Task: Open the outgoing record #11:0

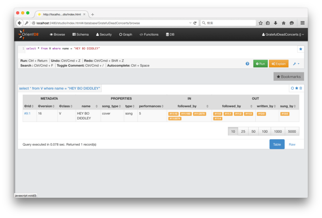Action: click(x=218, y=114)
